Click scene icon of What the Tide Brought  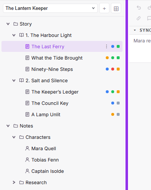click(27, 58)
